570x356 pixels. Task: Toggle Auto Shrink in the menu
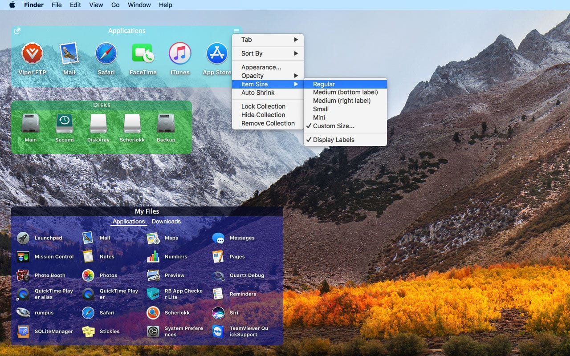tap(258, 93)
